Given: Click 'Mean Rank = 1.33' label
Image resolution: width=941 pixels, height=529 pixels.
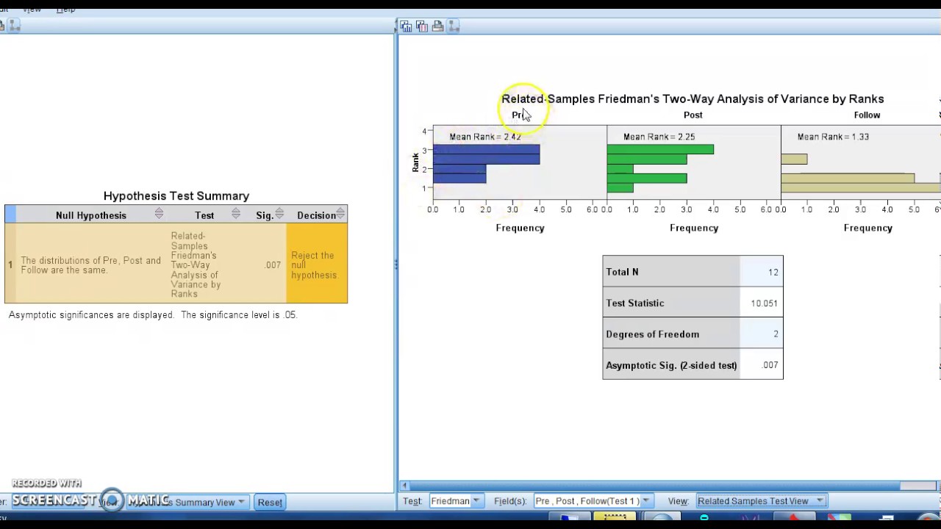Looking at the screenshot, I should 833,137.
